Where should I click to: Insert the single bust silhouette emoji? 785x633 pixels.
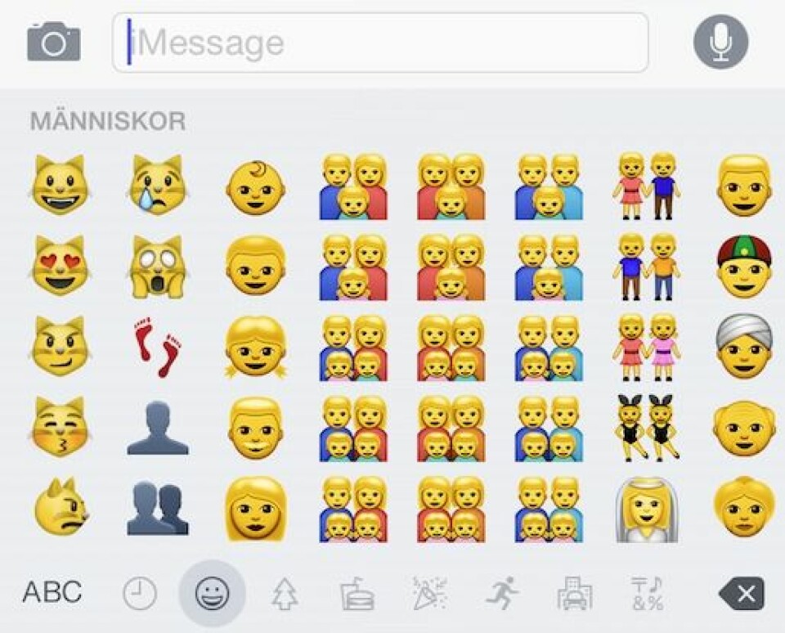(x=158, y=429)
